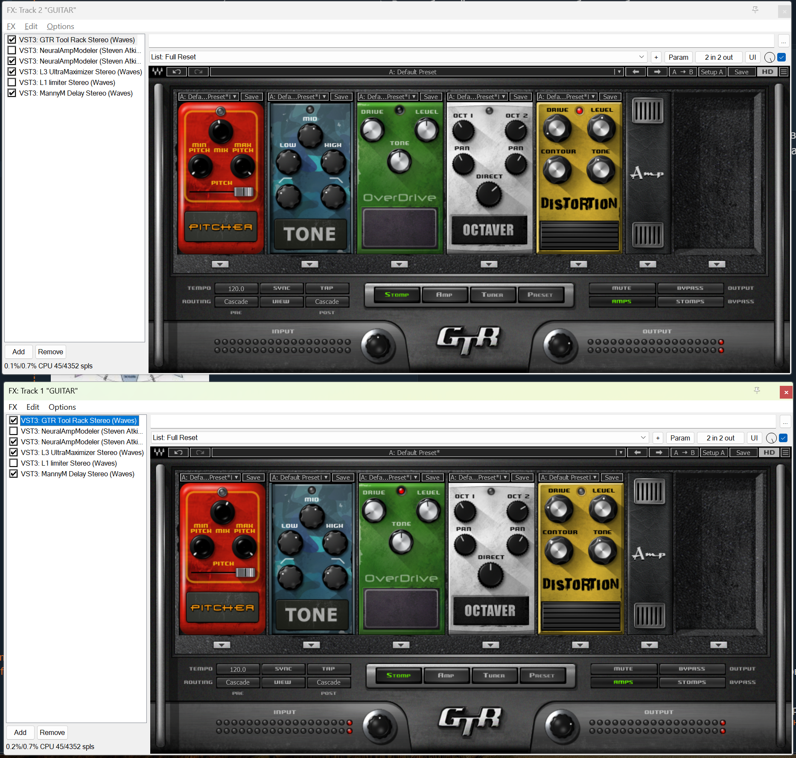Click Pitcher footswitch in Track 2 rack
Image resolution: width=796 pixels, height=758 pixels.
click(221, 227)
